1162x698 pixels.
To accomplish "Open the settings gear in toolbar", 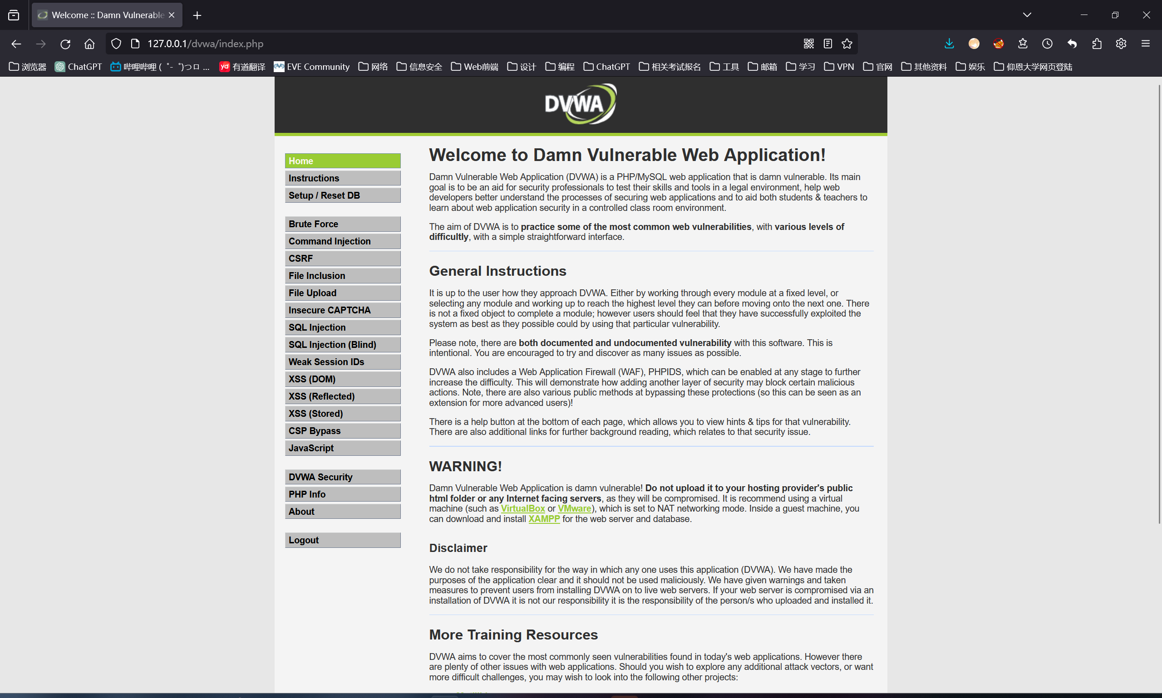I will coord(1121,44).
